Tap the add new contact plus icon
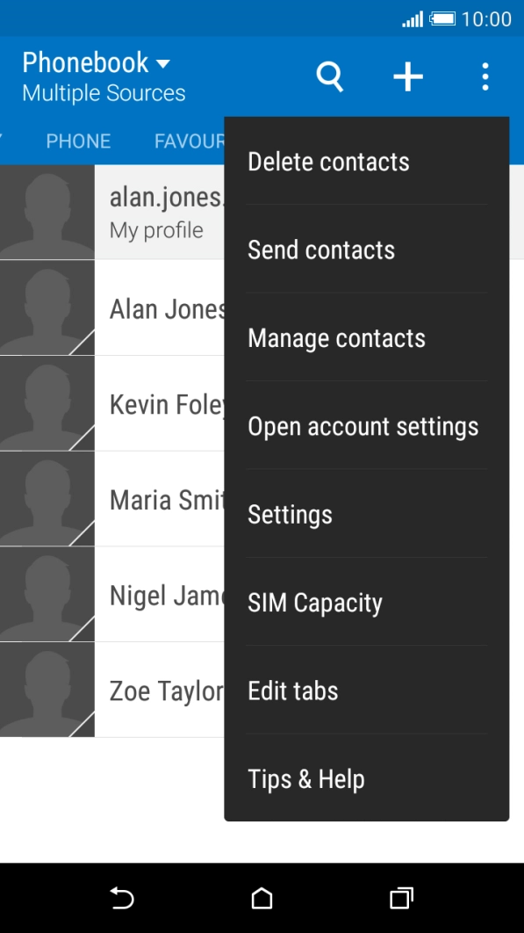524x933 pixels. click(407, 76)
